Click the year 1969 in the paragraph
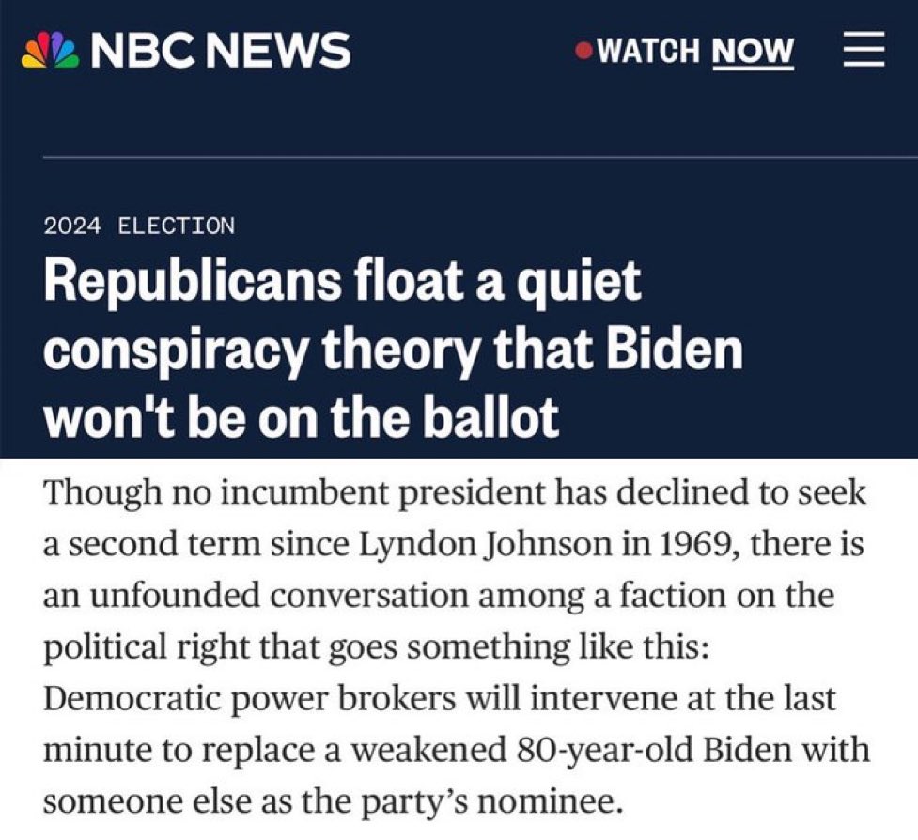 click(682, 546)
